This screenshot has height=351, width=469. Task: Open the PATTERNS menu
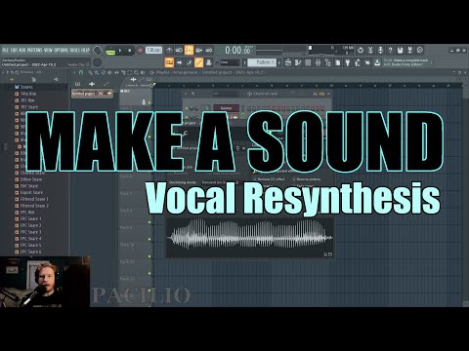34,50
